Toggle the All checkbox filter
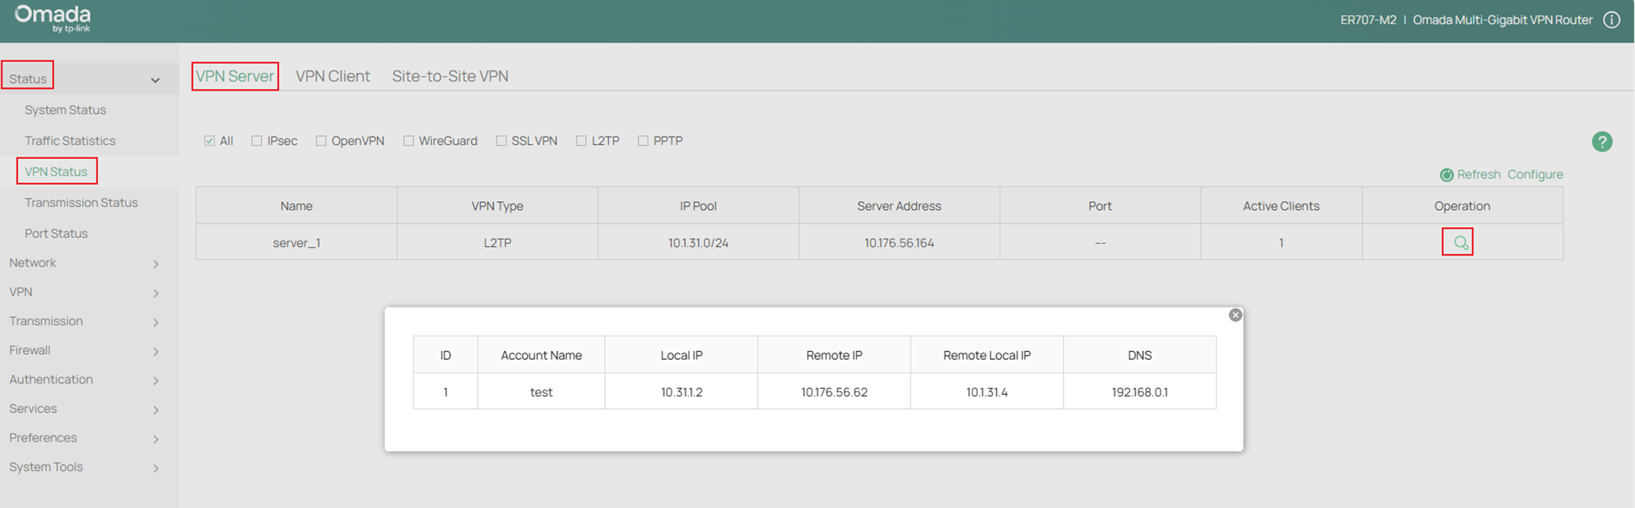The height and width of the screenshot is (508, 1635). (209, 141)
